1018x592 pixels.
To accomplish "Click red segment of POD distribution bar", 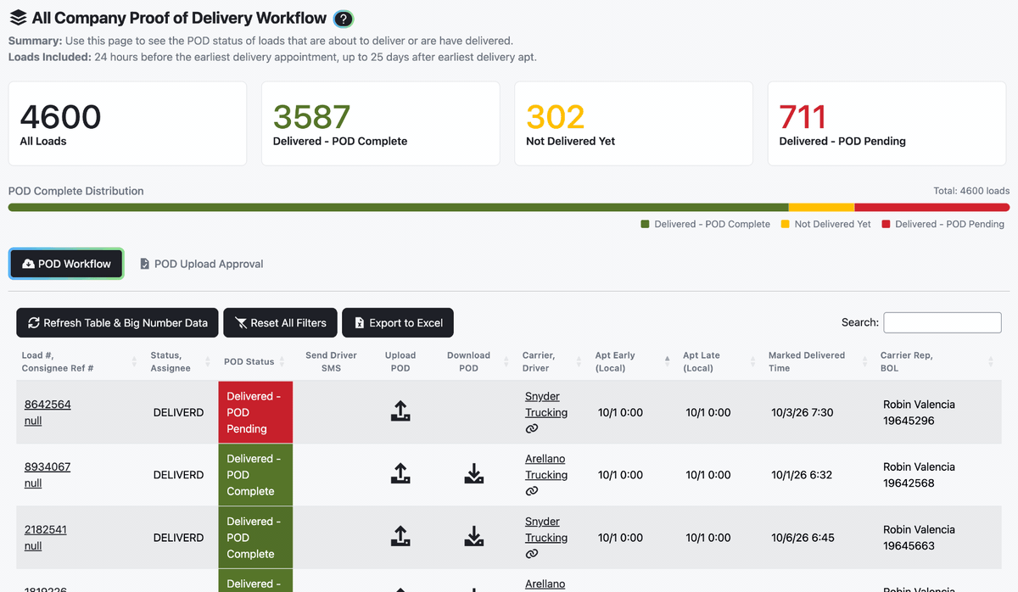I will tap(932, 207).
